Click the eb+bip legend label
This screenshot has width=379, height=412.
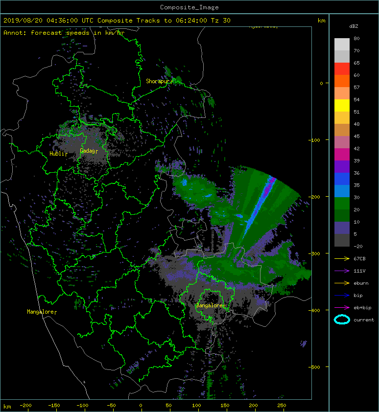(x=362, y=307)
